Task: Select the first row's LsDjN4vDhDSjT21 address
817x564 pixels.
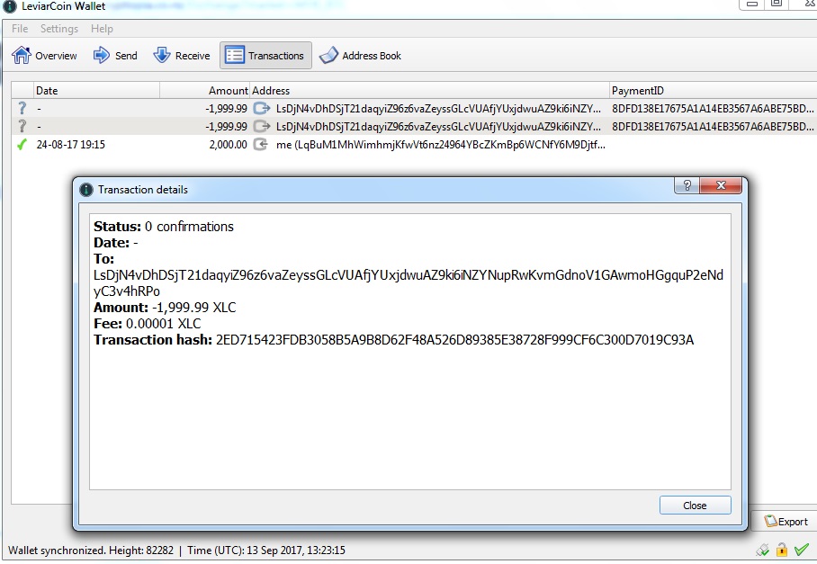Action: tap(438, 109)
